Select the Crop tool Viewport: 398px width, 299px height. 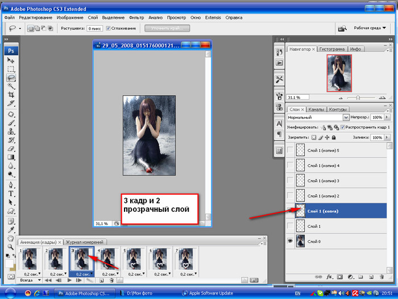point(11,95)
